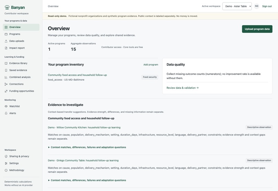278x191 pixels.
Task: Open Impact report page
Action: (x=21, y=48)
